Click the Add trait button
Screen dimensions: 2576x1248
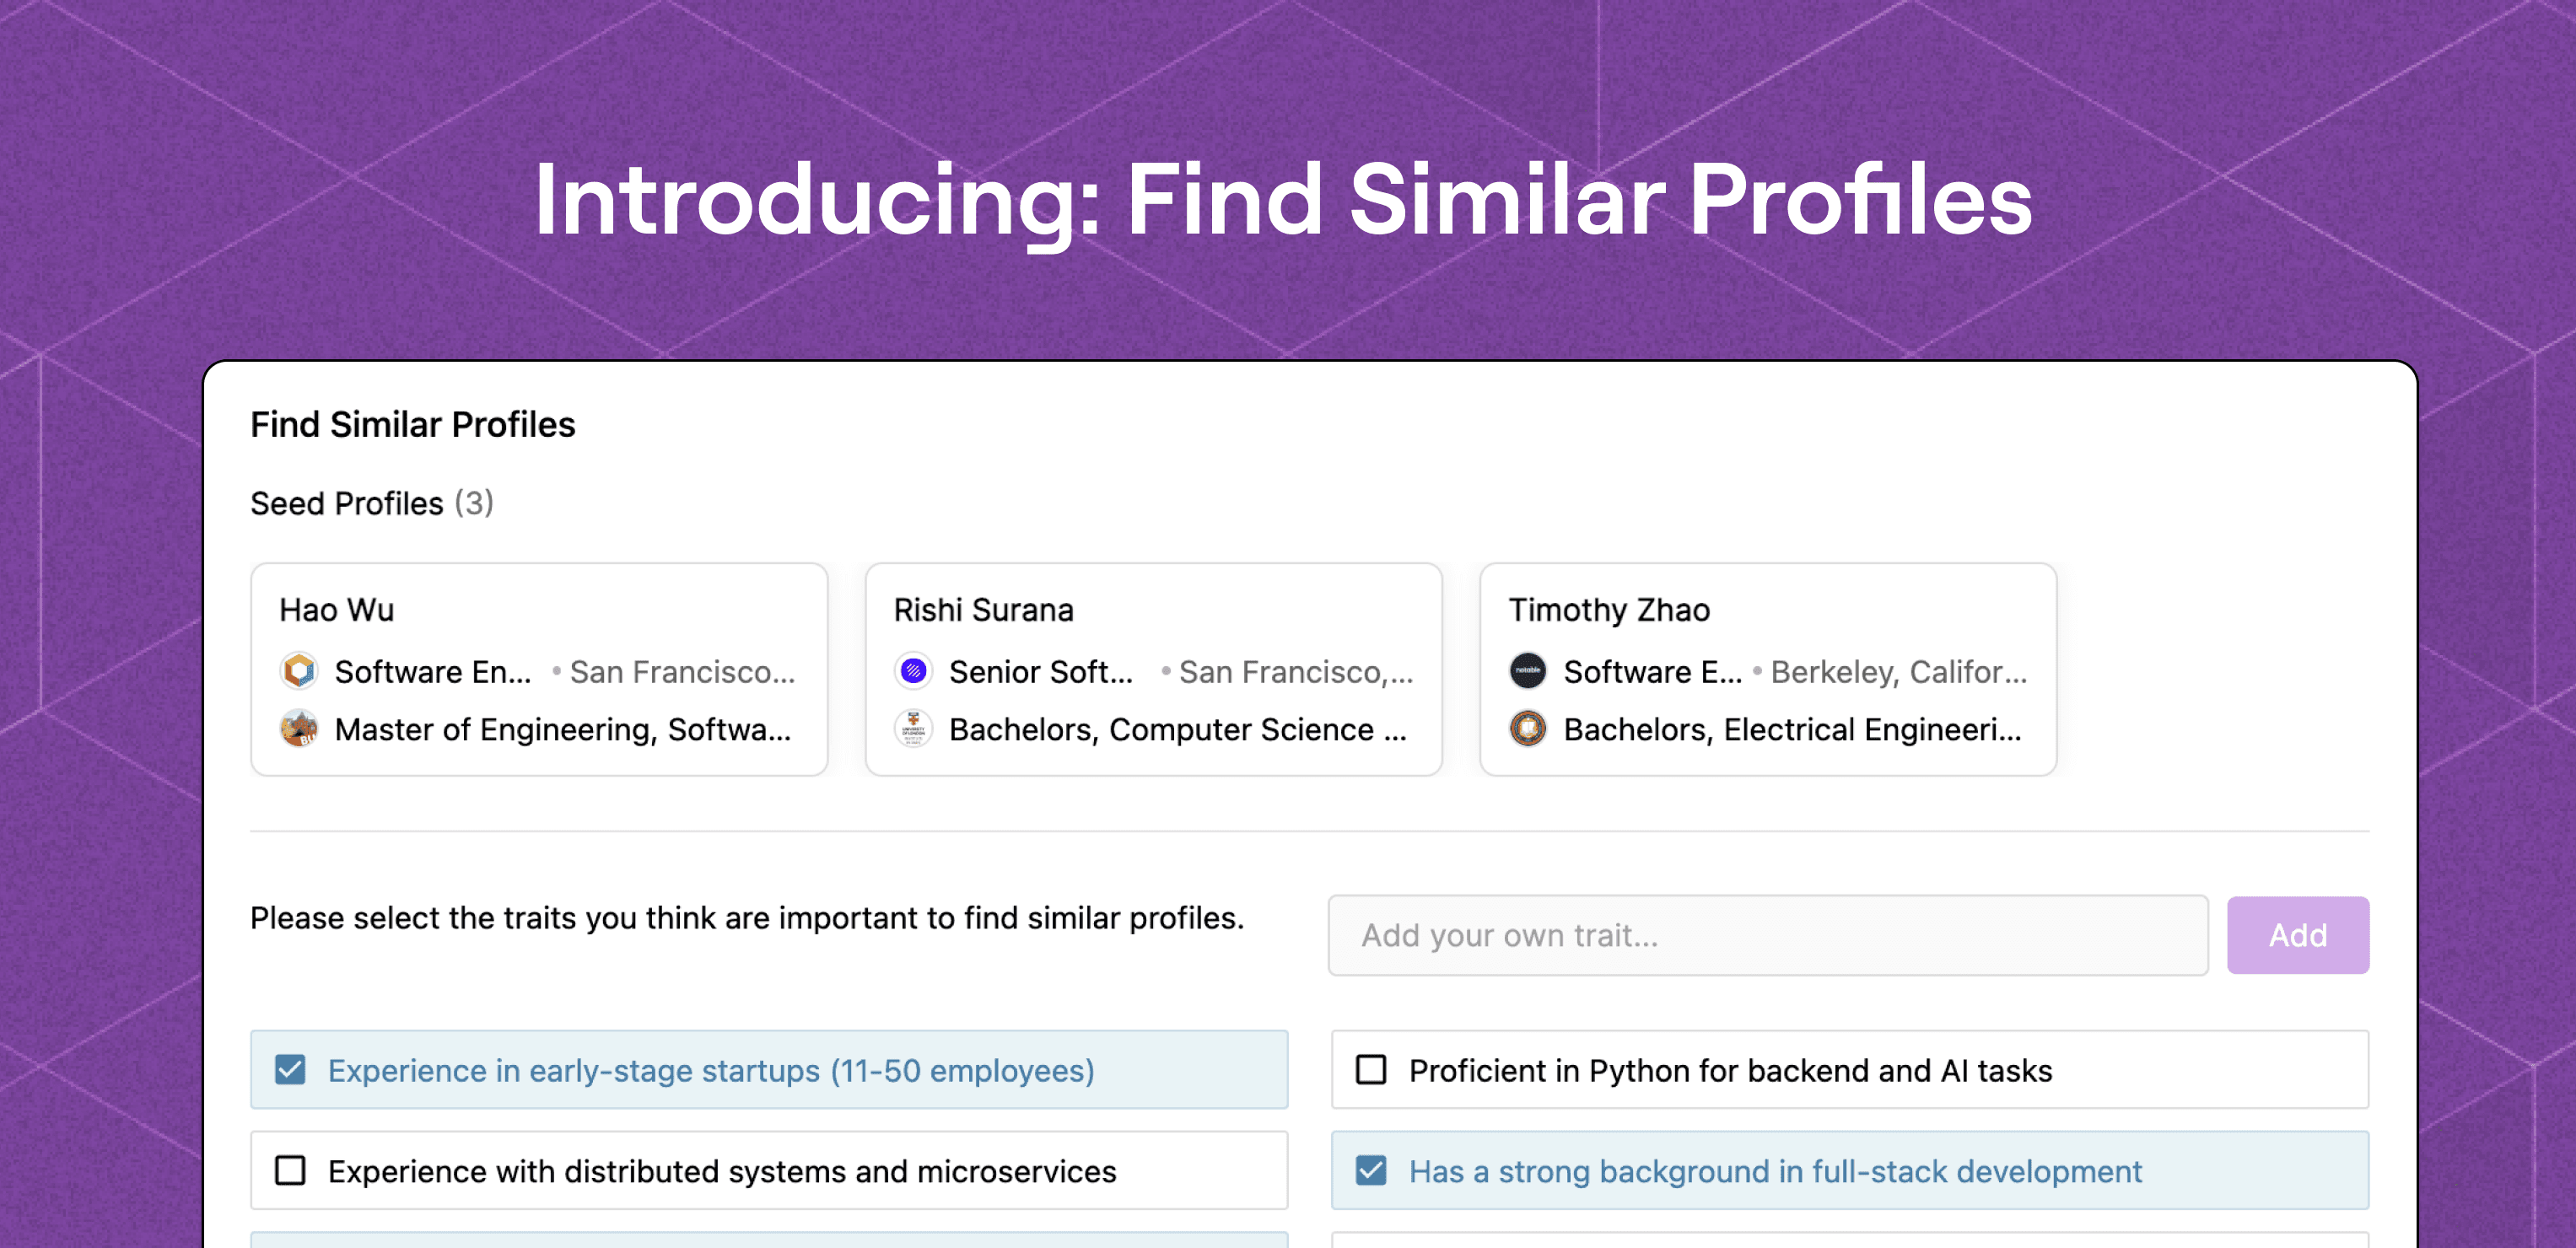(2298, 935)
